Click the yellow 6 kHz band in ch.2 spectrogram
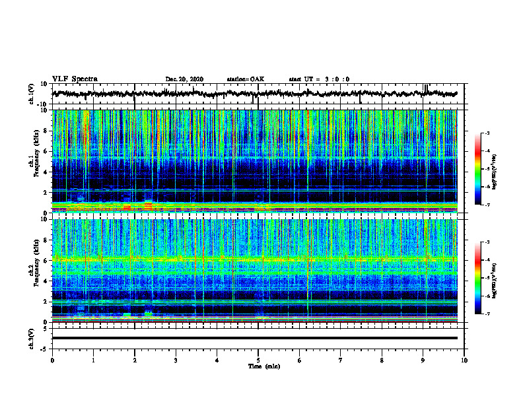523x404 pixels. point(254,259)
